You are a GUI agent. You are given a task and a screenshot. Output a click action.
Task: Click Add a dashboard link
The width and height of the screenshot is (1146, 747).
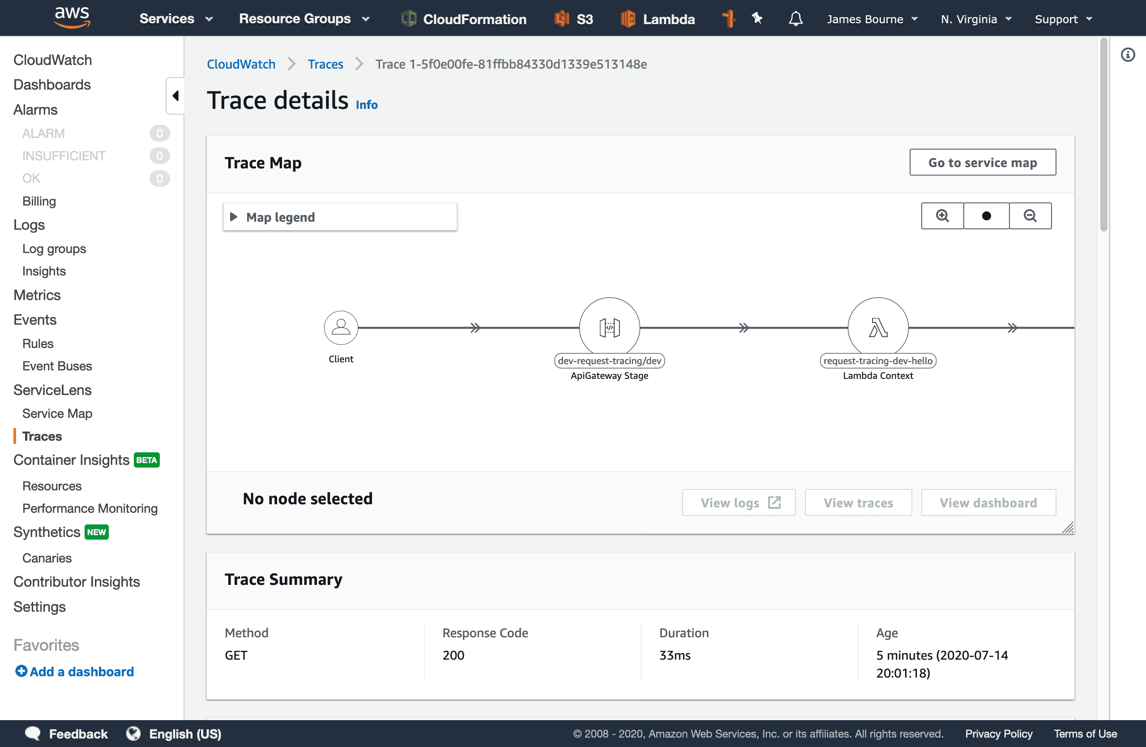(x=82, y=671)
